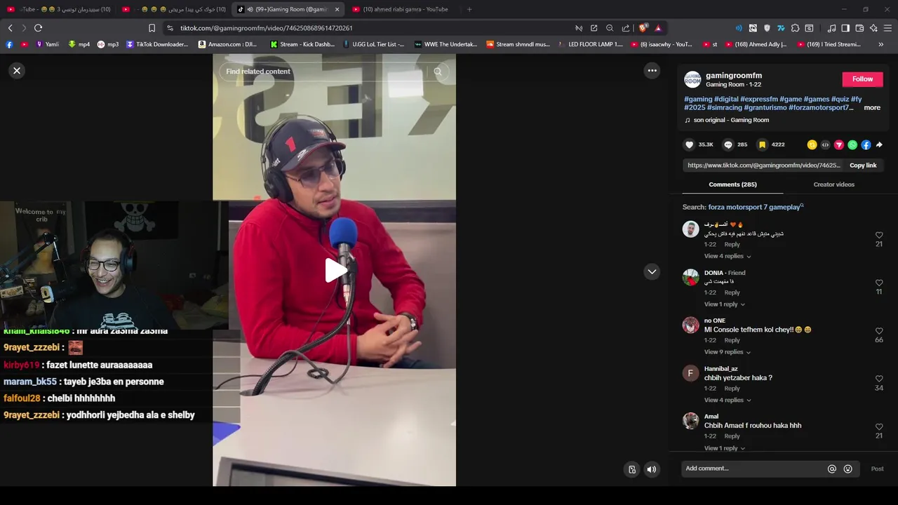Go back in browser history
The image size is (898, 505).
click(10, 28)
